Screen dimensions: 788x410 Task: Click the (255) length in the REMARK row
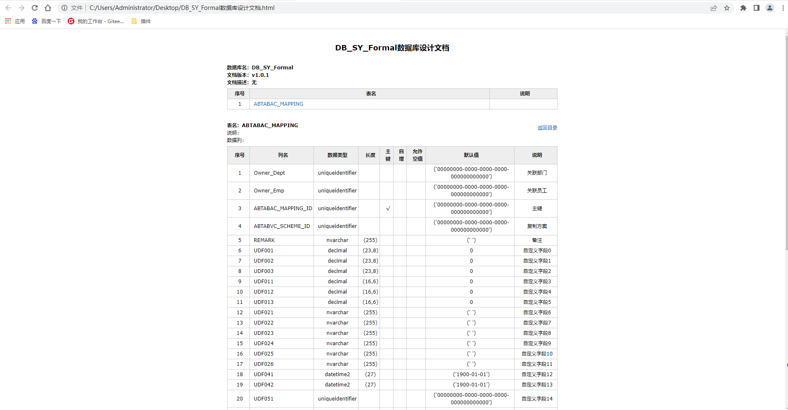click(370, 240)
